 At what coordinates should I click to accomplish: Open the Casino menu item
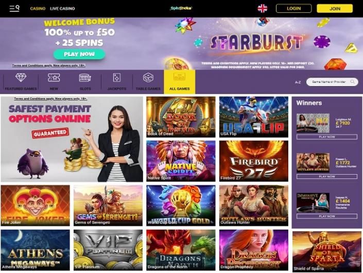tap(38, 9)
